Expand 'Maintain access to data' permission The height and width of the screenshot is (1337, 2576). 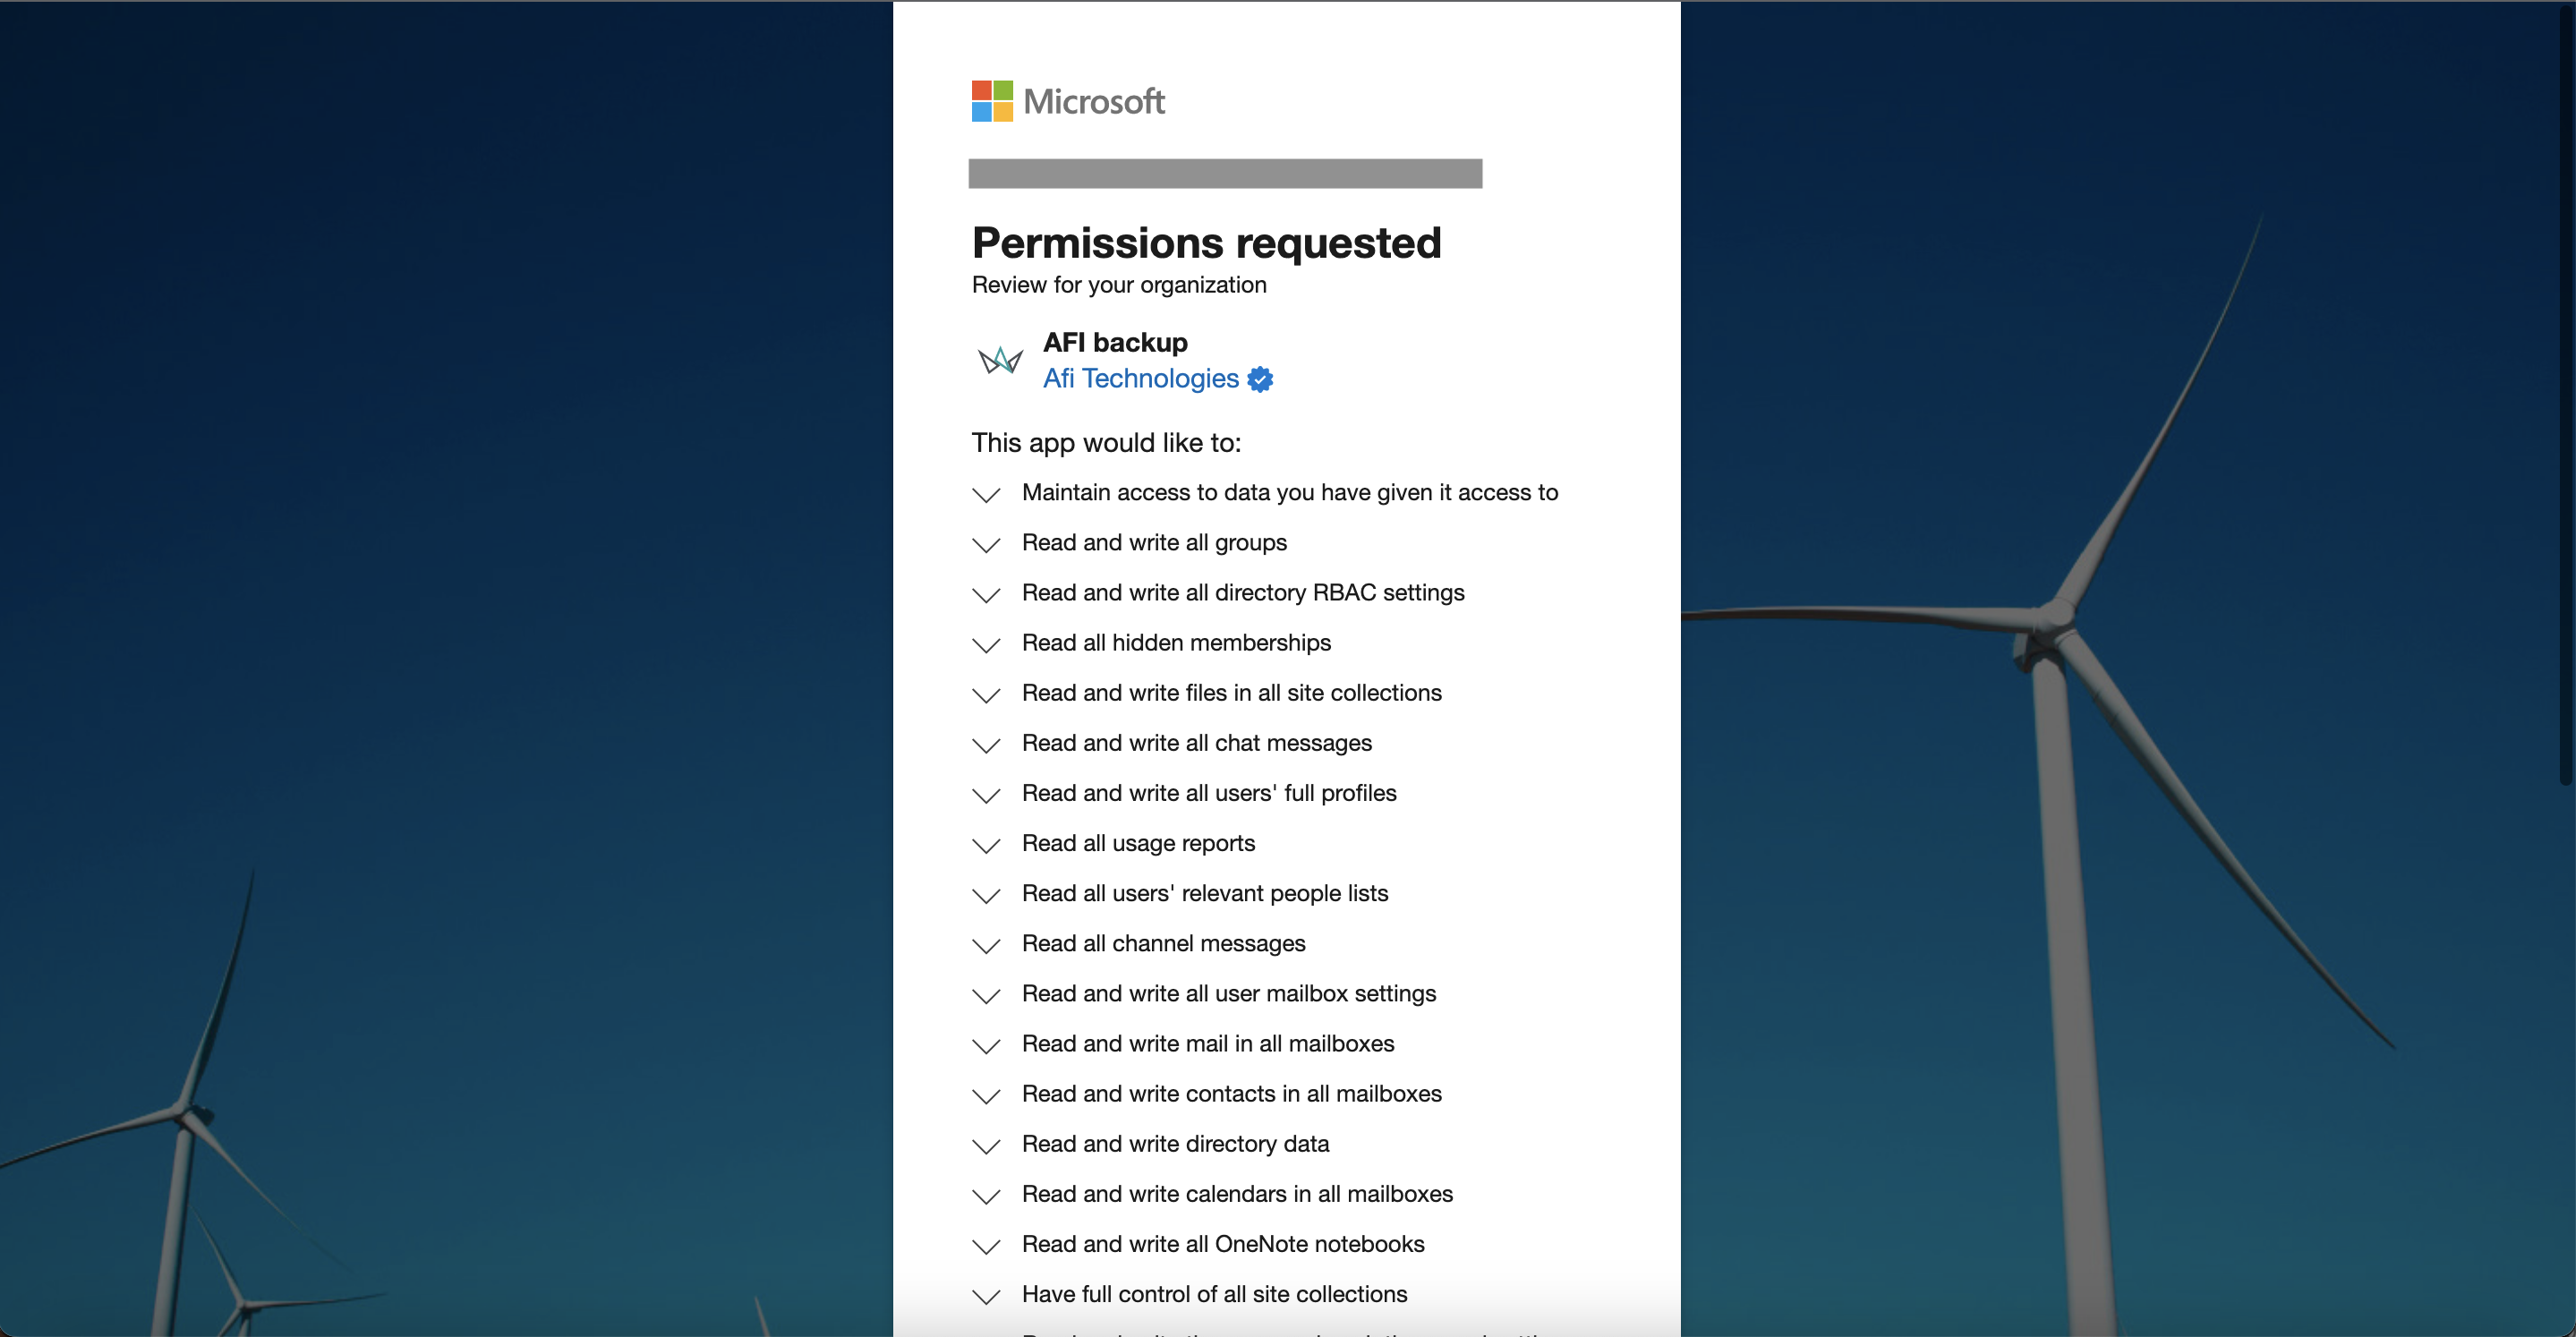(x=986, y=494)
